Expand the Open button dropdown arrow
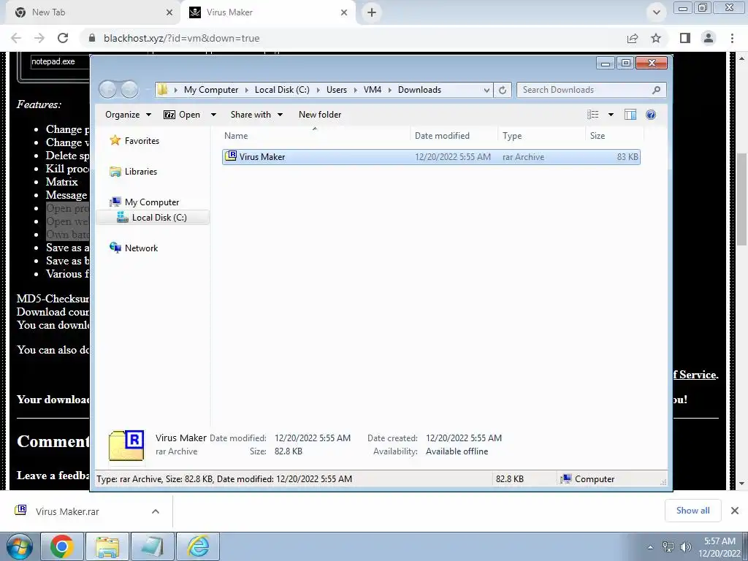 click(x=213, y=115)
